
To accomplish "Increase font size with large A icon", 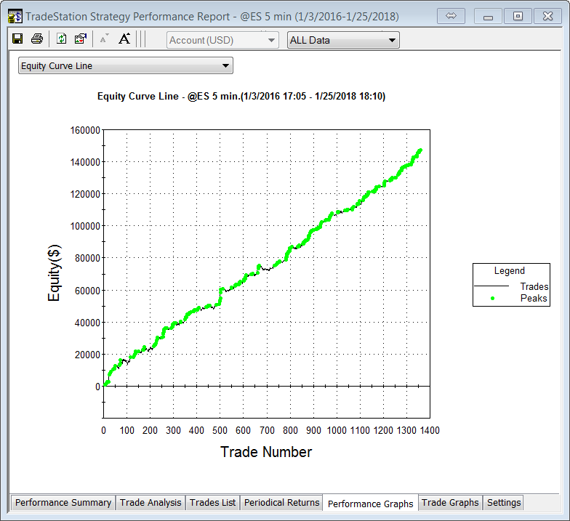I will click(124, 39).
